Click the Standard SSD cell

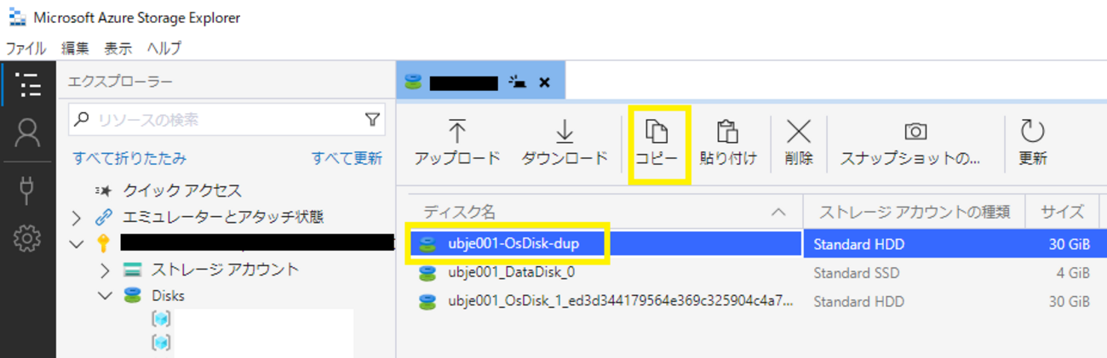point(857,273)
